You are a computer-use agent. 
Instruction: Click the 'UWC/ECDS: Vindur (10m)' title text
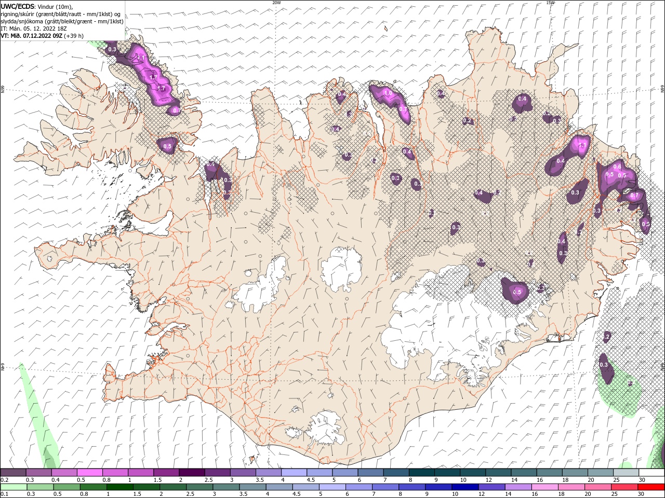coord(36,6)
